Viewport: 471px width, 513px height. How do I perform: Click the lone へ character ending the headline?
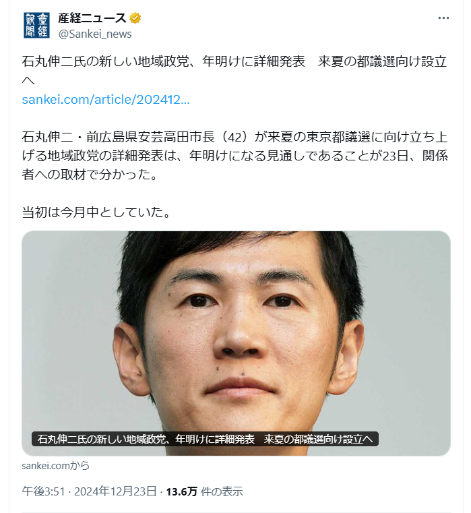(28, 80)
